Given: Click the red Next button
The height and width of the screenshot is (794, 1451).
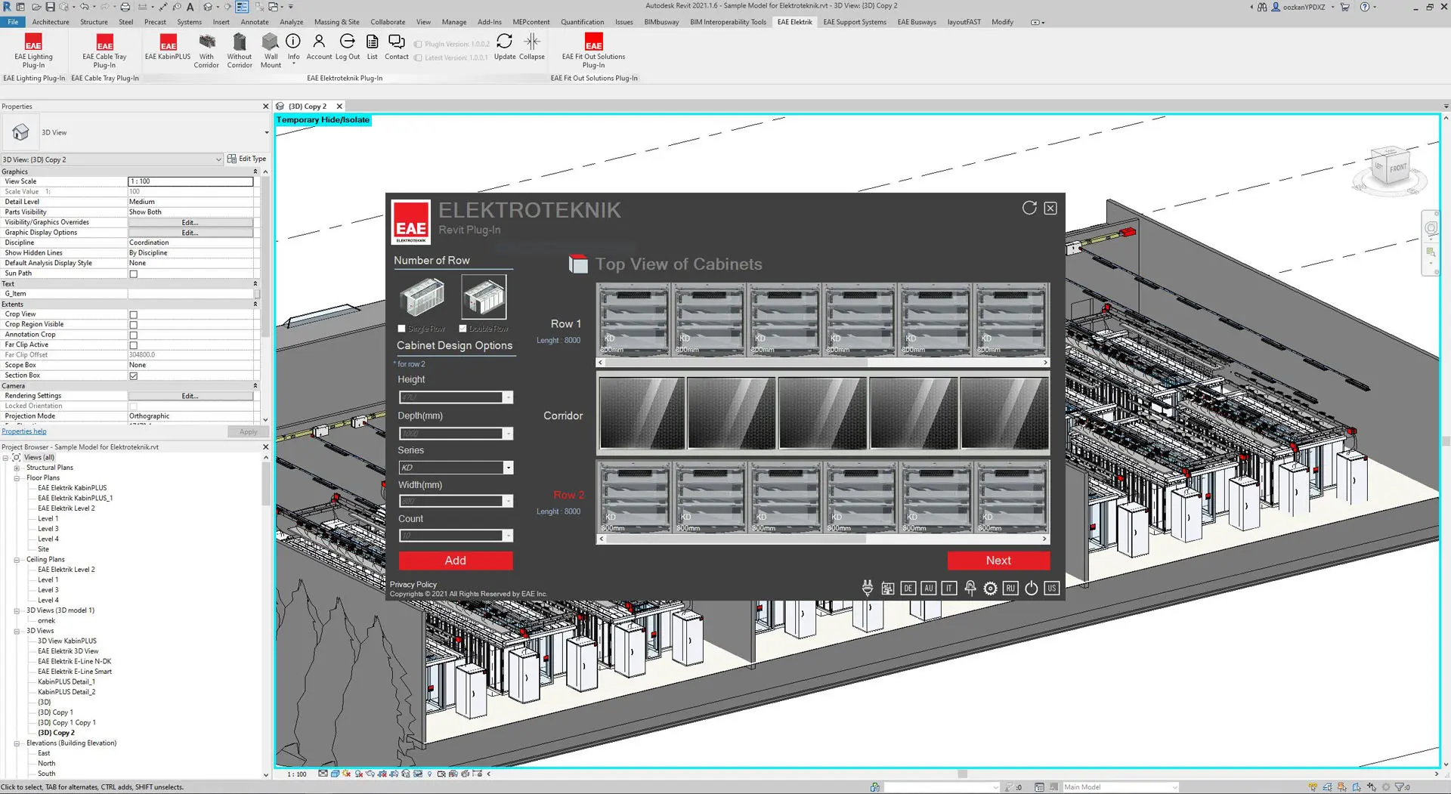Looking at the screenshot, I should [x=998, y=561].
